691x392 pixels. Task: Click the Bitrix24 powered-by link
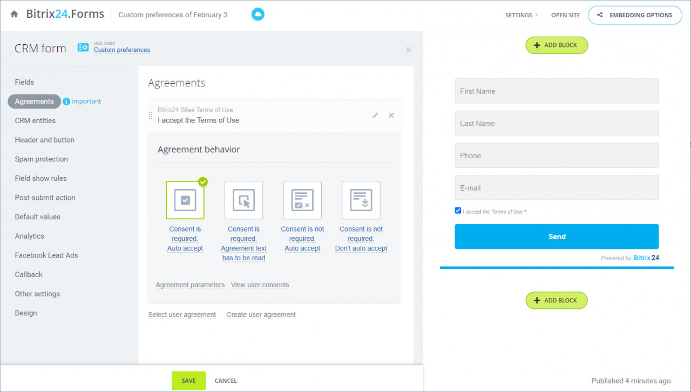tap(646, 258)
